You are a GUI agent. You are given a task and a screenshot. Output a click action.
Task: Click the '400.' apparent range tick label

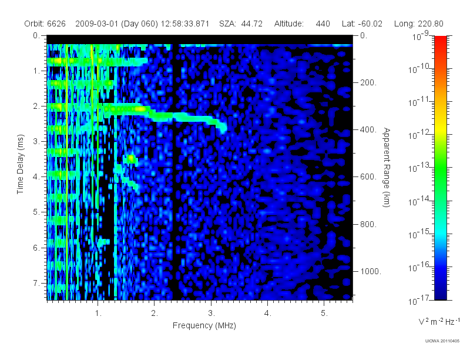(x=368, y=129)
